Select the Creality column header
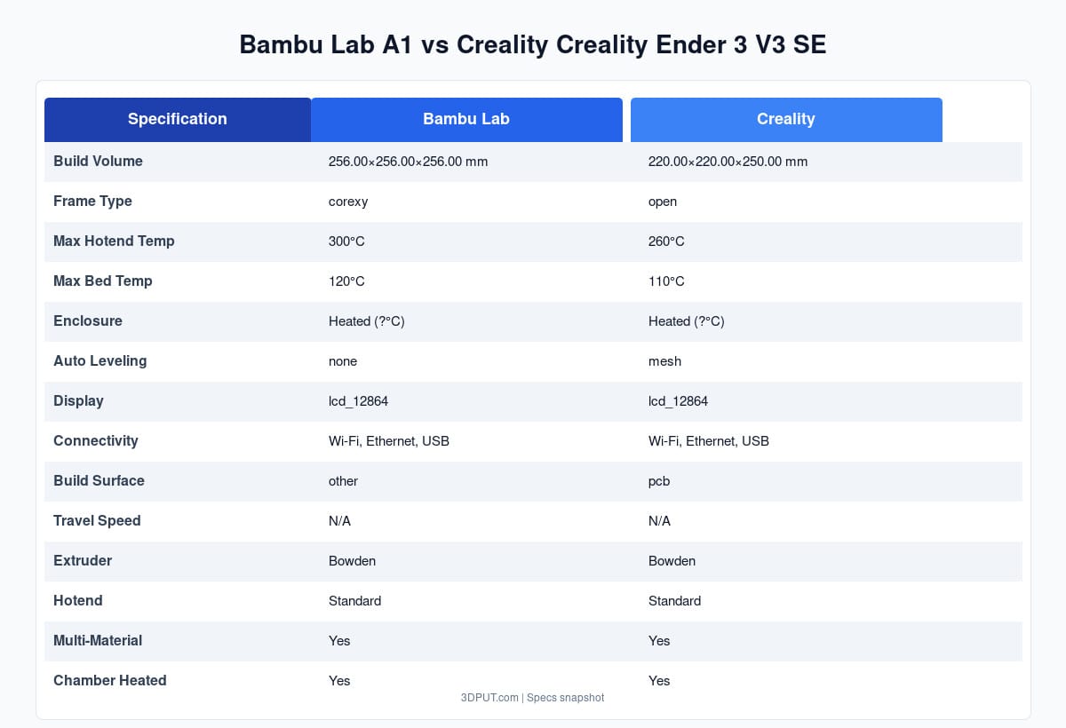This screenshot has height=728, width=1066. pyautogui.click(x=786, y=119)
